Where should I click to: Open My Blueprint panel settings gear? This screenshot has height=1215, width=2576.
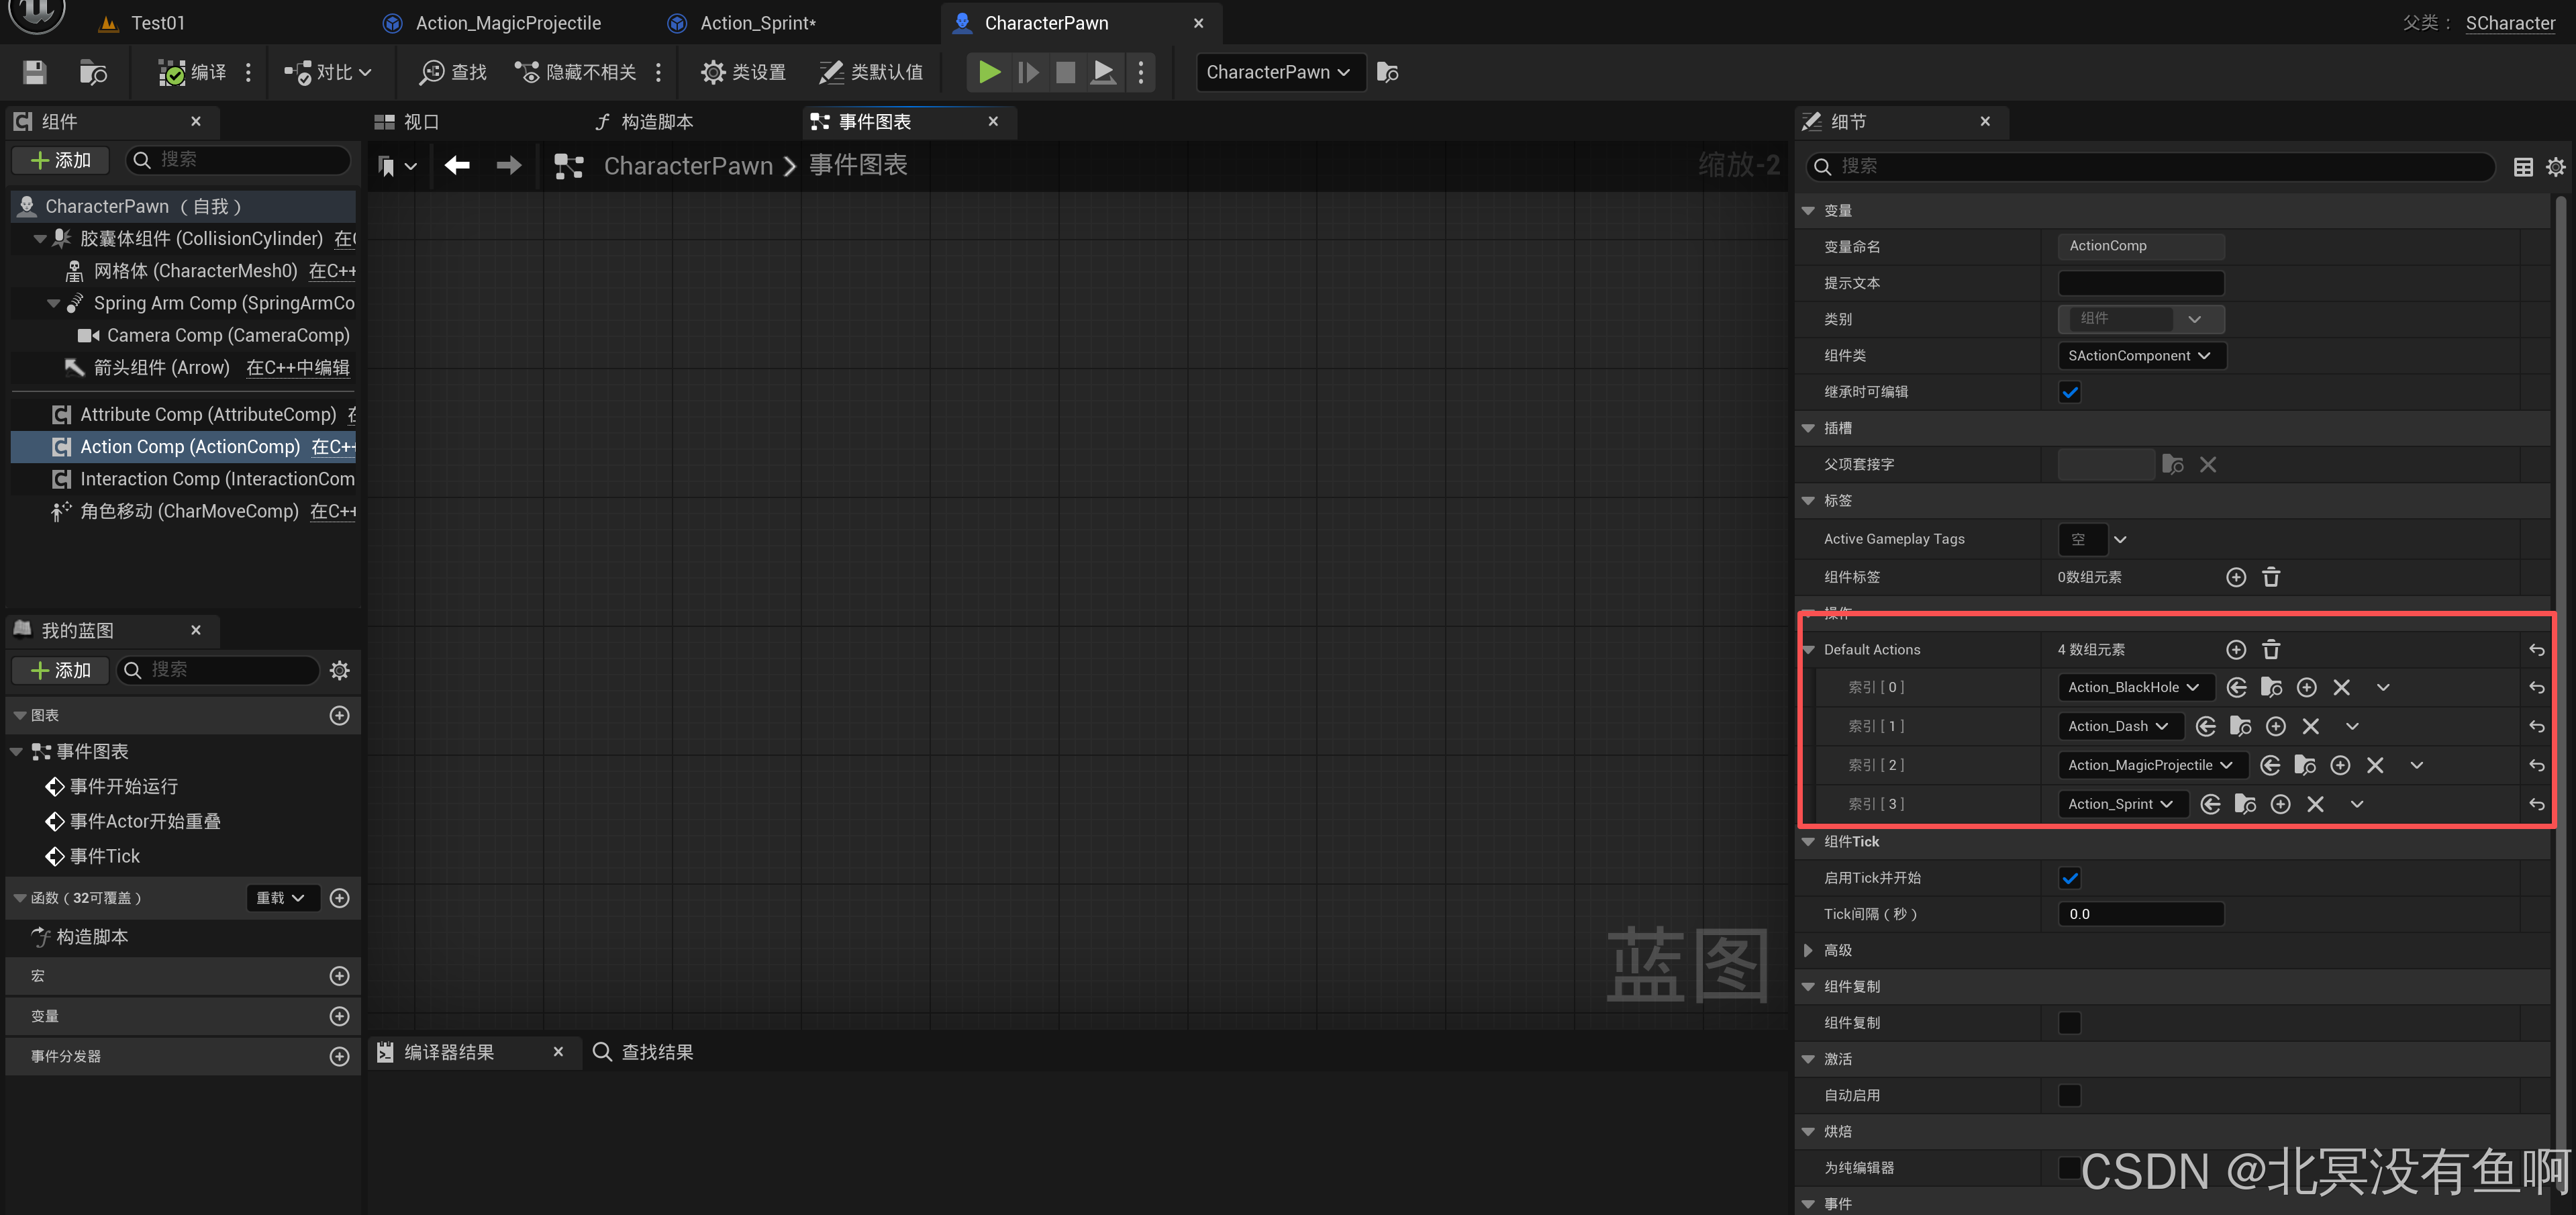[340, 670]
